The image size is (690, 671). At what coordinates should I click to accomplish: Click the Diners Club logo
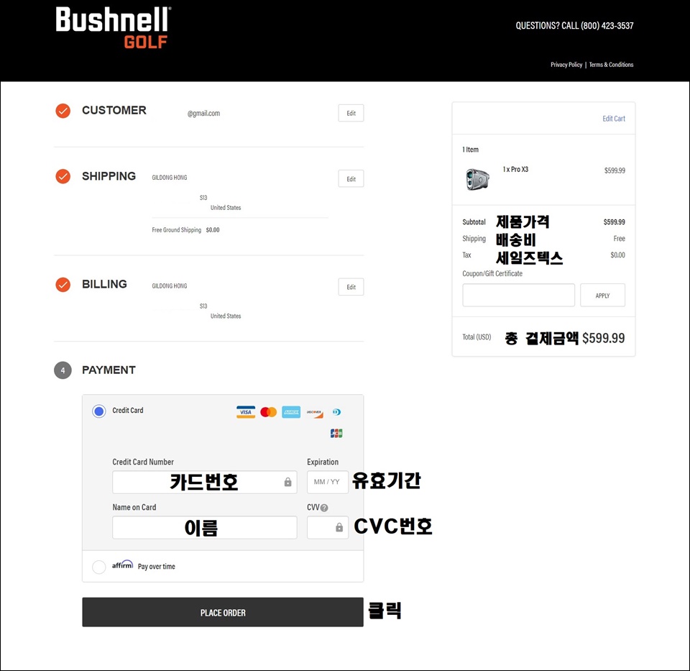click(336, 412)
